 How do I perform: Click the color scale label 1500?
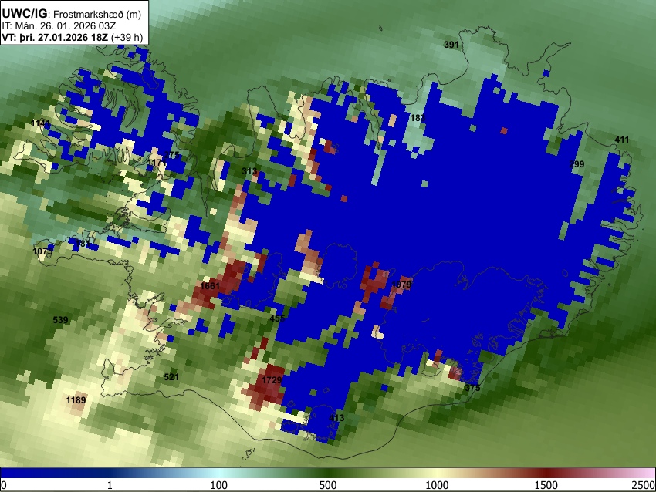tap(546, 485)
